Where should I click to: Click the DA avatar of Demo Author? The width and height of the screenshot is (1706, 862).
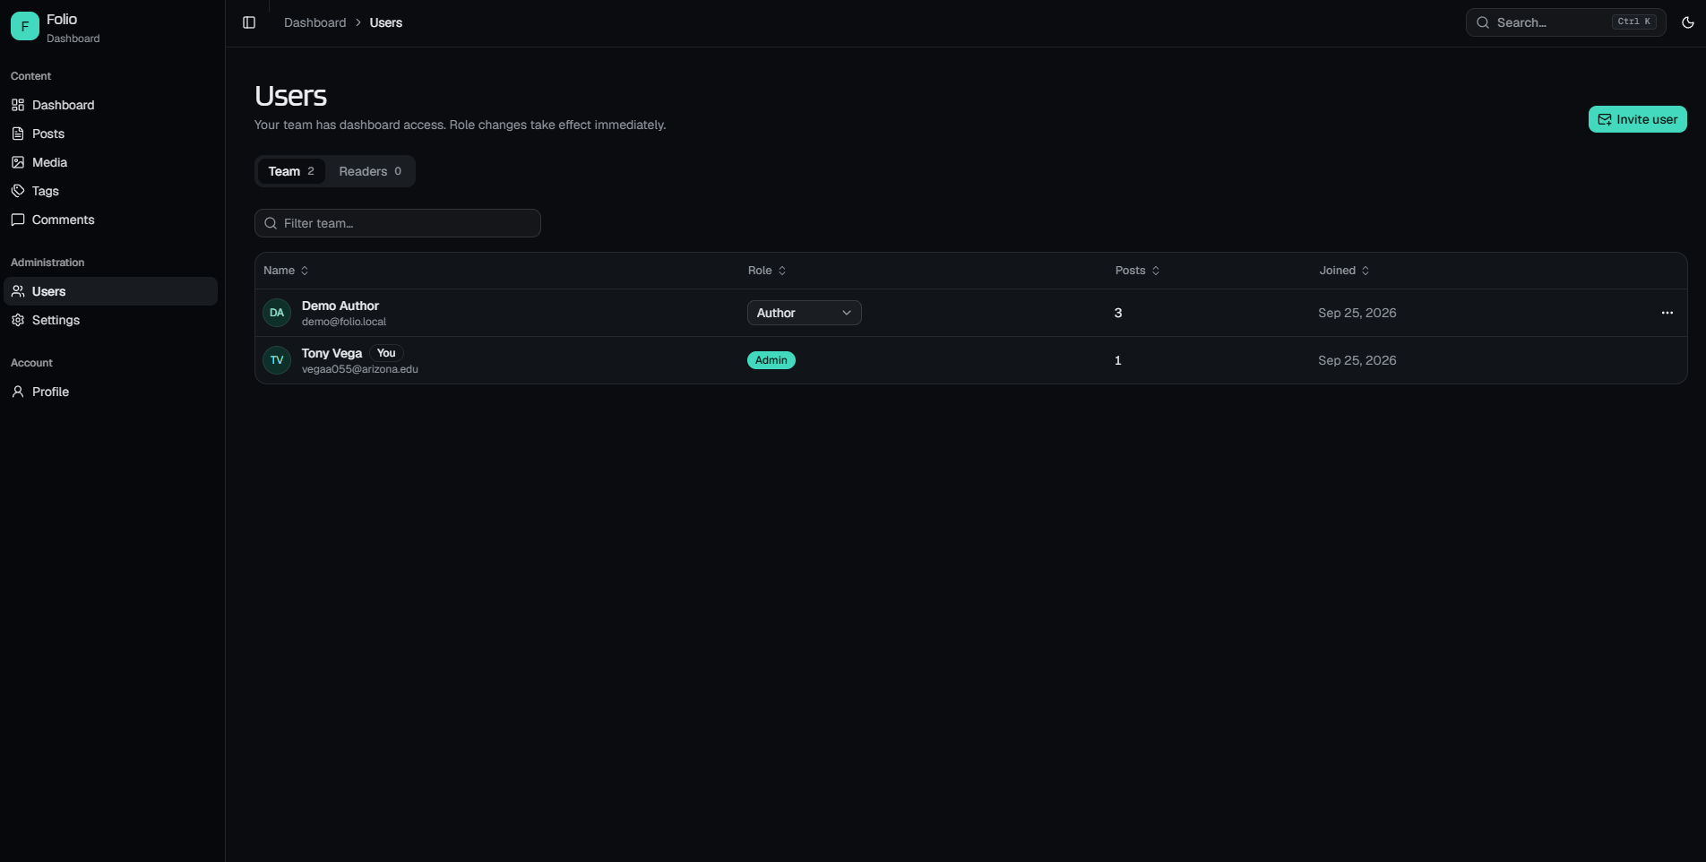tap(277, 313)
